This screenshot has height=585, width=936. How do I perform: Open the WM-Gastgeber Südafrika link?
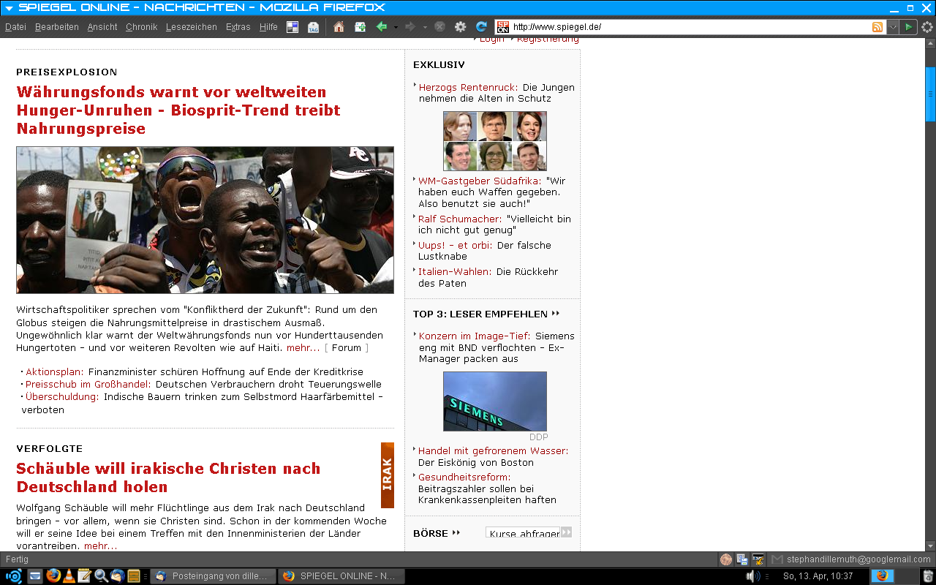pyautogui.click(x=480, y=181)
